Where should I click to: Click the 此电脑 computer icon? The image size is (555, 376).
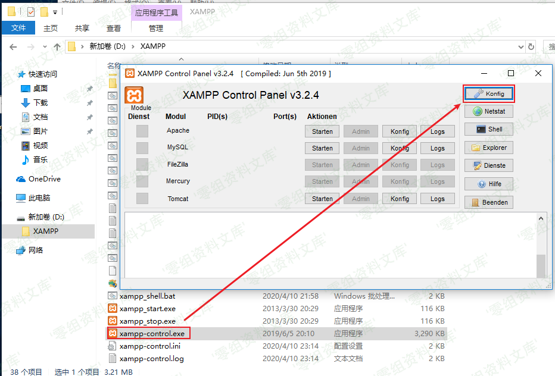21,198
